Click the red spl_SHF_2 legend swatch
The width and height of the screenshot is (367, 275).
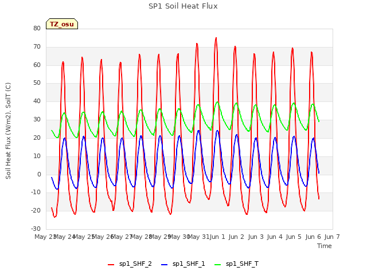coord(111,265)
